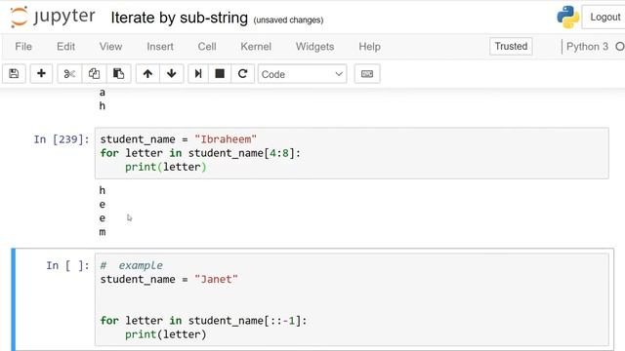Screen dimensions: 625x351
Task: Move selected cell down arrow
Action: tap(172, 74)
